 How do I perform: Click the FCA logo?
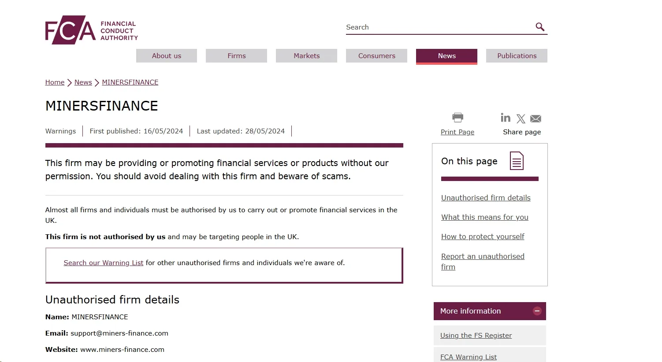tap(91, 30)
